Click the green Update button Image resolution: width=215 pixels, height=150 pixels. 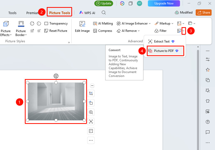pos(104,3)
